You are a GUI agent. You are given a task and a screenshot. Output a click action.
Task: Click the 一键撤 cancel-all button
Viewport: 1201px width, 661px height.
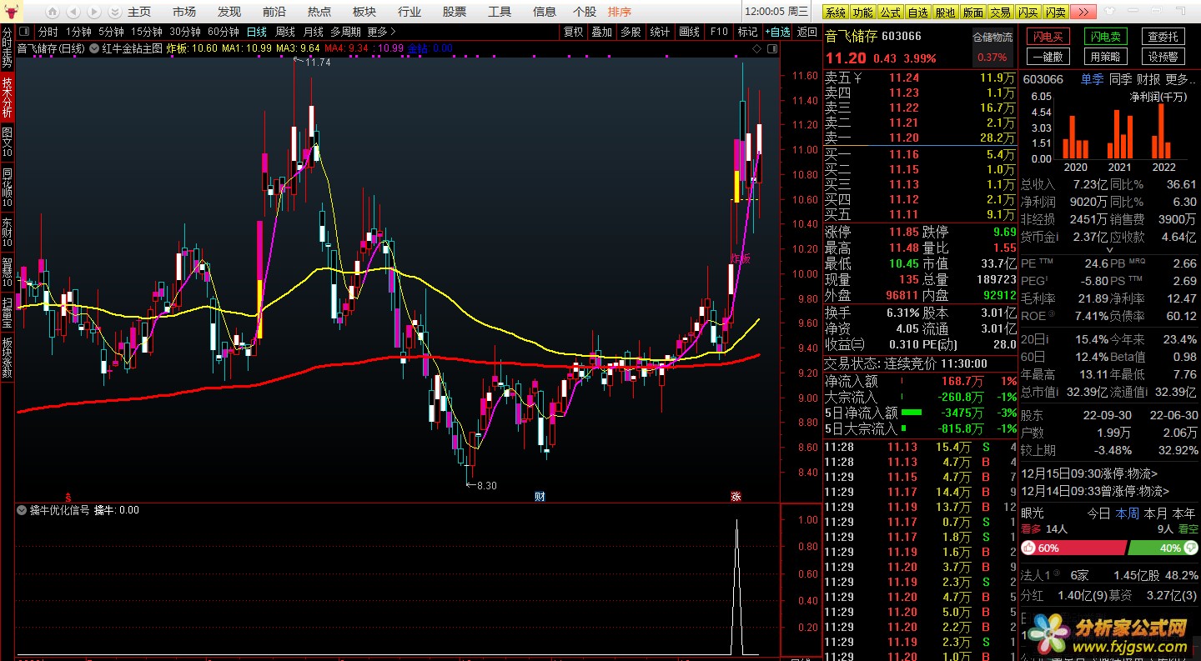point(1048,57)
